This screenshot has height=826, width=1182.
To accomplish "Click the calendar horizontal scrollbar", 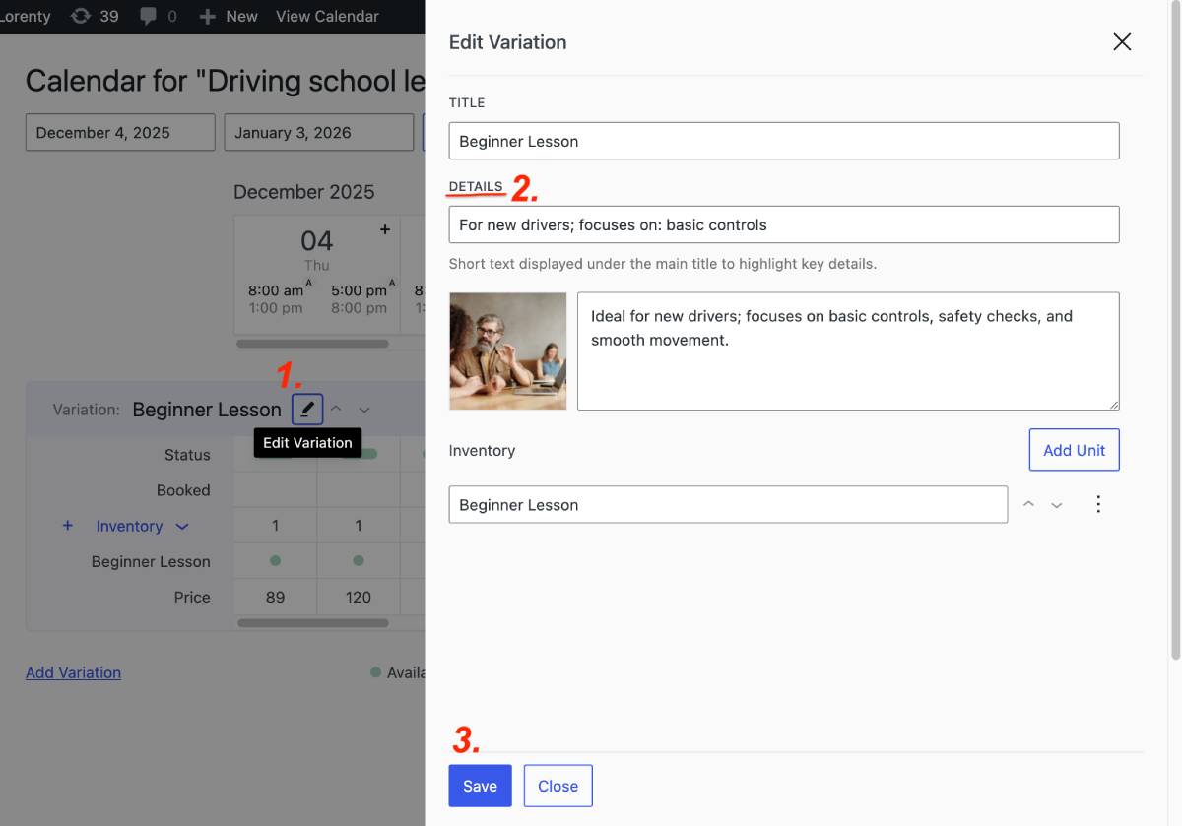I will click(312, 344).
